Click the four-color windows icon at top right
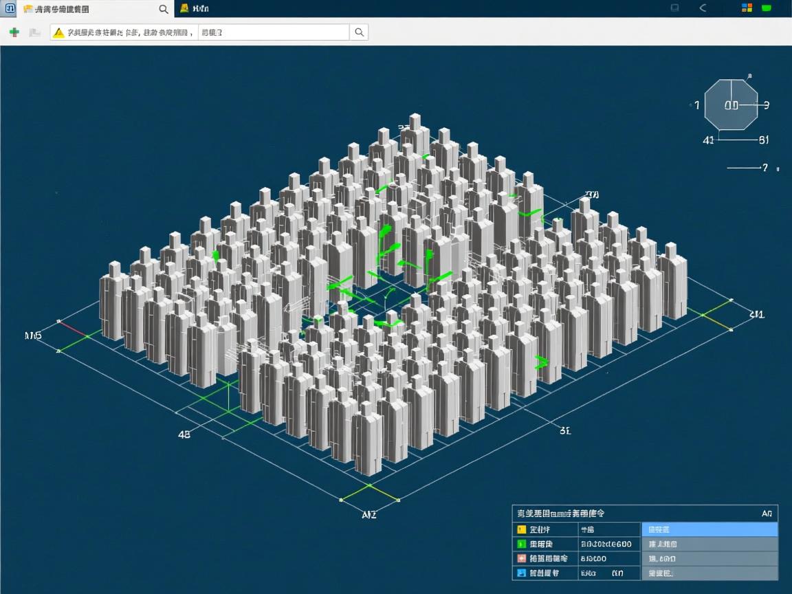 click(x=747, y=8)
